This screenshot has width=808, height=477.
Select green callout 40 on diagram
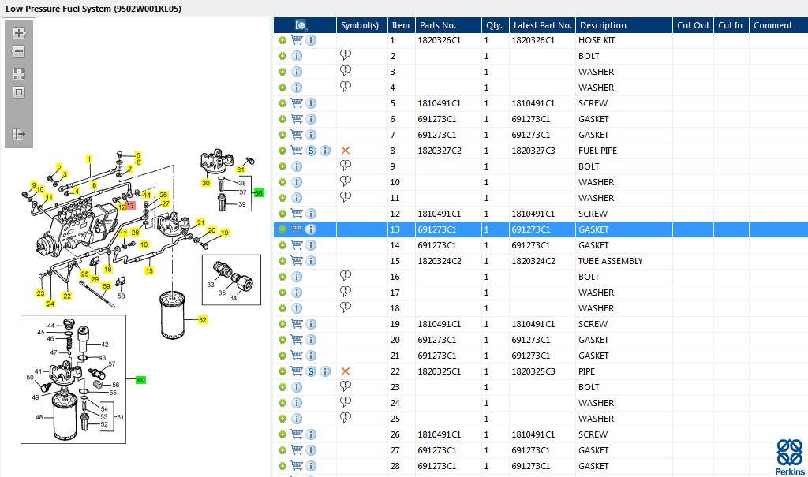(140, 380)
